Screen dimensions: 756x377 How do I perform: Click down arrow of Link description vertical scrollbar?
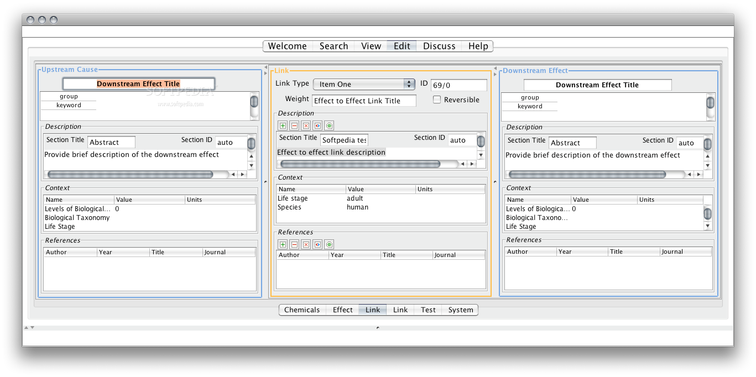tap(481, 155)
